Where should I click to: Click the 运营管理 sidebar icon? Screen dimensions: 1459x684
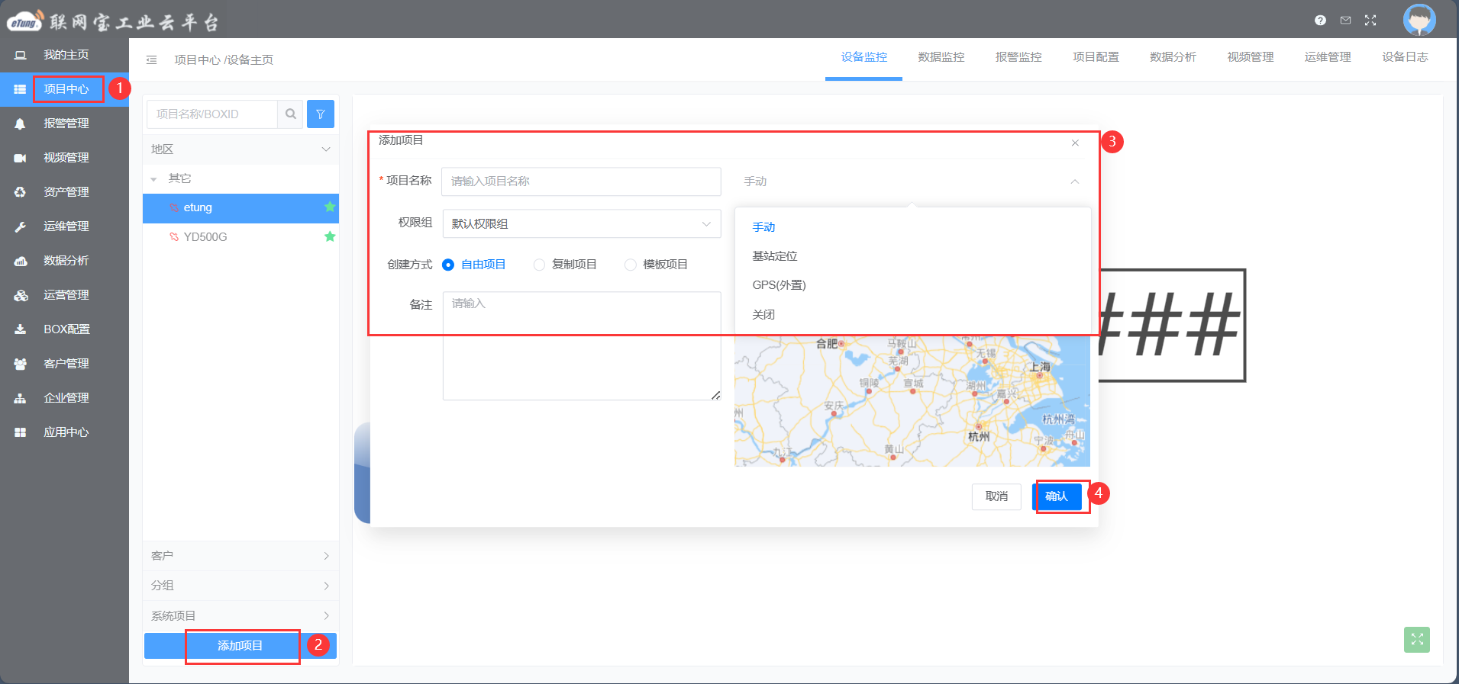click(21, 295)
